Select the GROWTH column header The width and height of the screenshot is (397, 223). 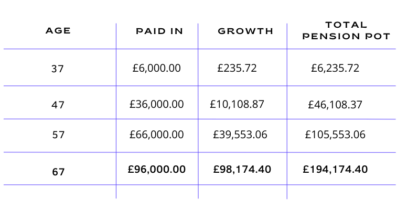point(245,31)
